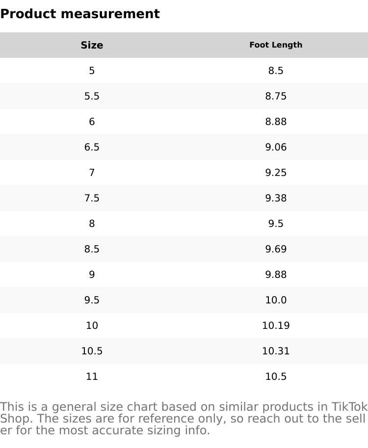Click the Size column header
368x448 pixels.
click(x=92, y=45)
